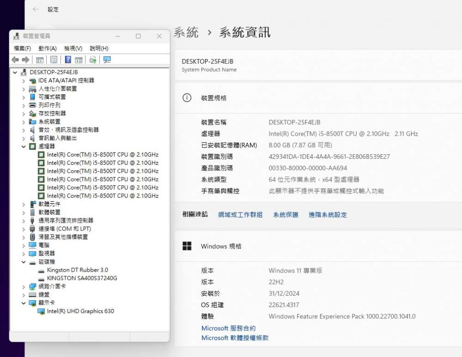
Task: Click the Device Manager title bar icon
Action: (16, 36)
